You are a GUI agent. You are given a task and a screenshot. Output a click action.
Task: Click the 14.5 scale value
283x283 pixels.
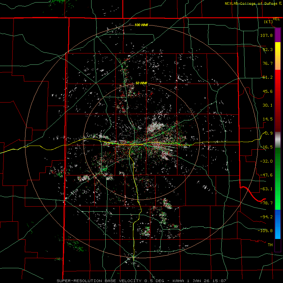pos(268,119)
